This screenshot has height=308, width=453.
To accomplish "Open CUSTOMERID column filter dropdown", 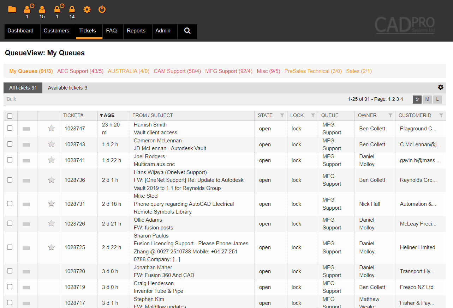I will [441, 116].
